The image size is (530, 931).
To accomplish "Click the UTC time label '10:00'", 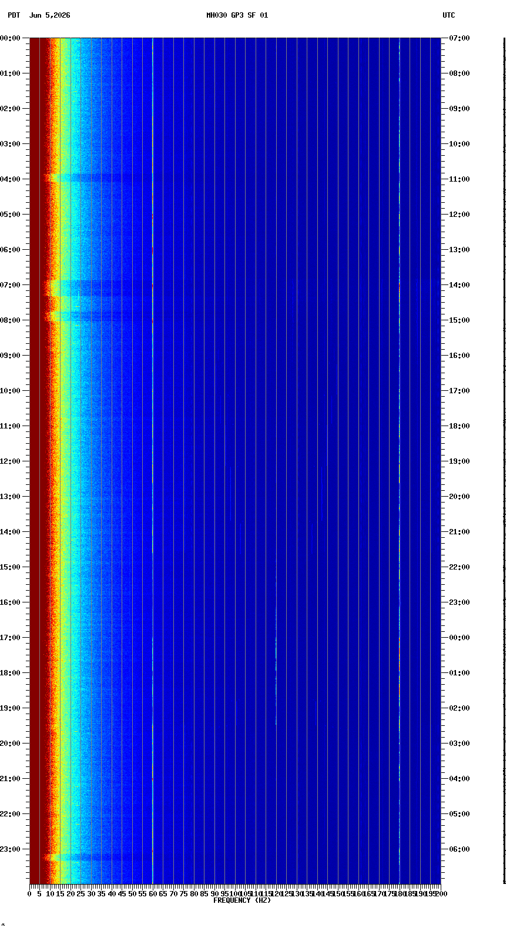I will pyautogui.click(x=459, y=144).
